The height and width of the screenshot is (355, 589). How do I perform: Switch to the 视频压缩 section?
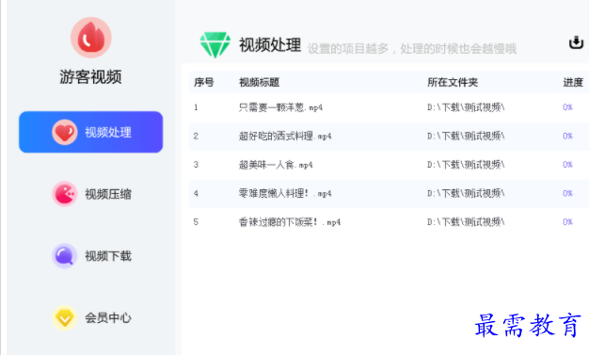(91, 194)
